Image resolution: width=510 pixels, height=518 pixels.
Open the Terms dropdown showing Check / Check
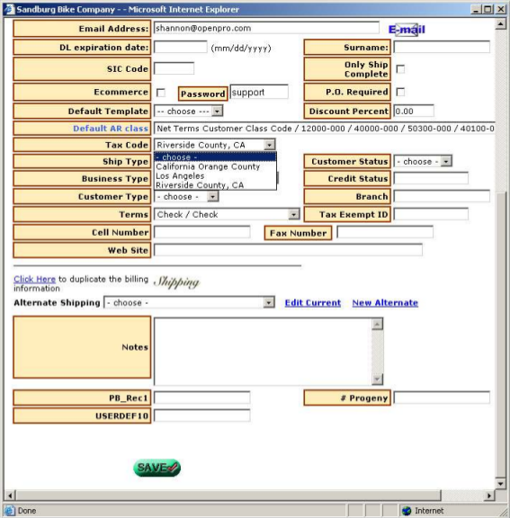point(227,214)
